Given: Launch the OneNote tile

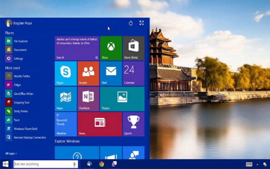Looking at the screenshot, I should [88, 99].
